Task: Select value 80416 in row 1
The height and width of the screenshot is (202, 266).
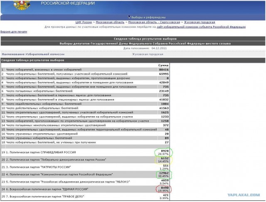Action: point(164,70)
